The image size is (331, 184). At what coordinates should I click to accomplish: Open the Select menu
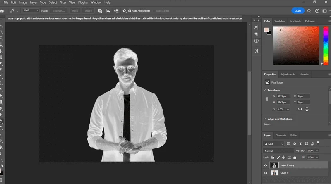pyautogui.click(x=53, y=2)
